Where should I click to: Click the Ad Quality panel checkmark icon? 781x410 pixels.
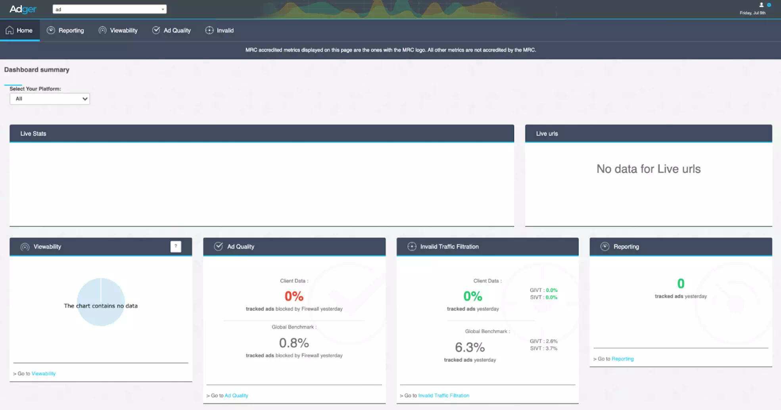[218, 246]
